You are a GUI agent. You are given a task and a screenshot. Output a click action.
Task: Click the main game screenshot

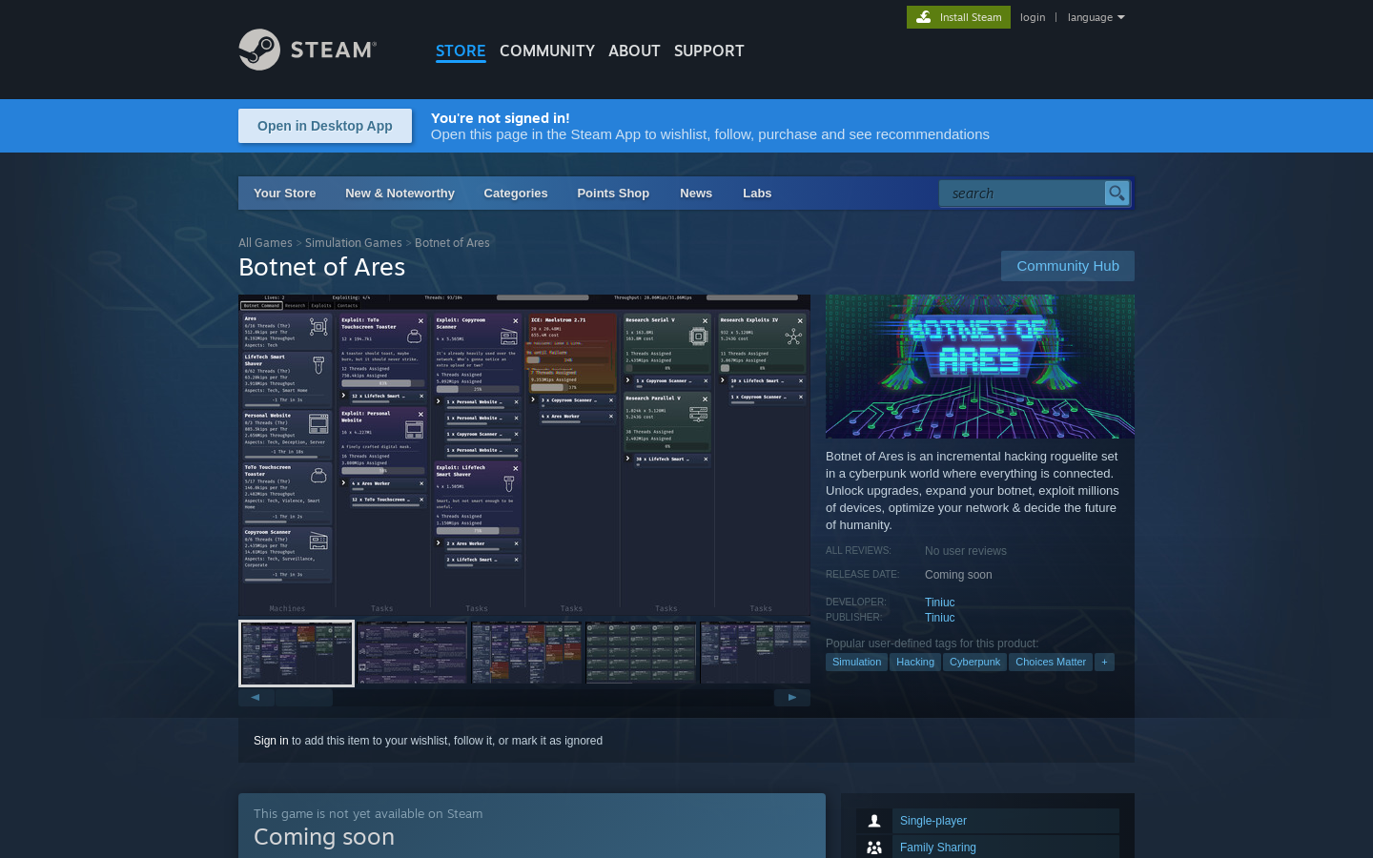point(524,456)
